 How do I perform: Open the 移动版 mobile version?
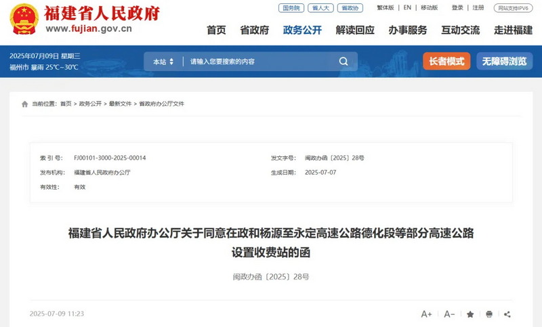[x=430, y=7]
